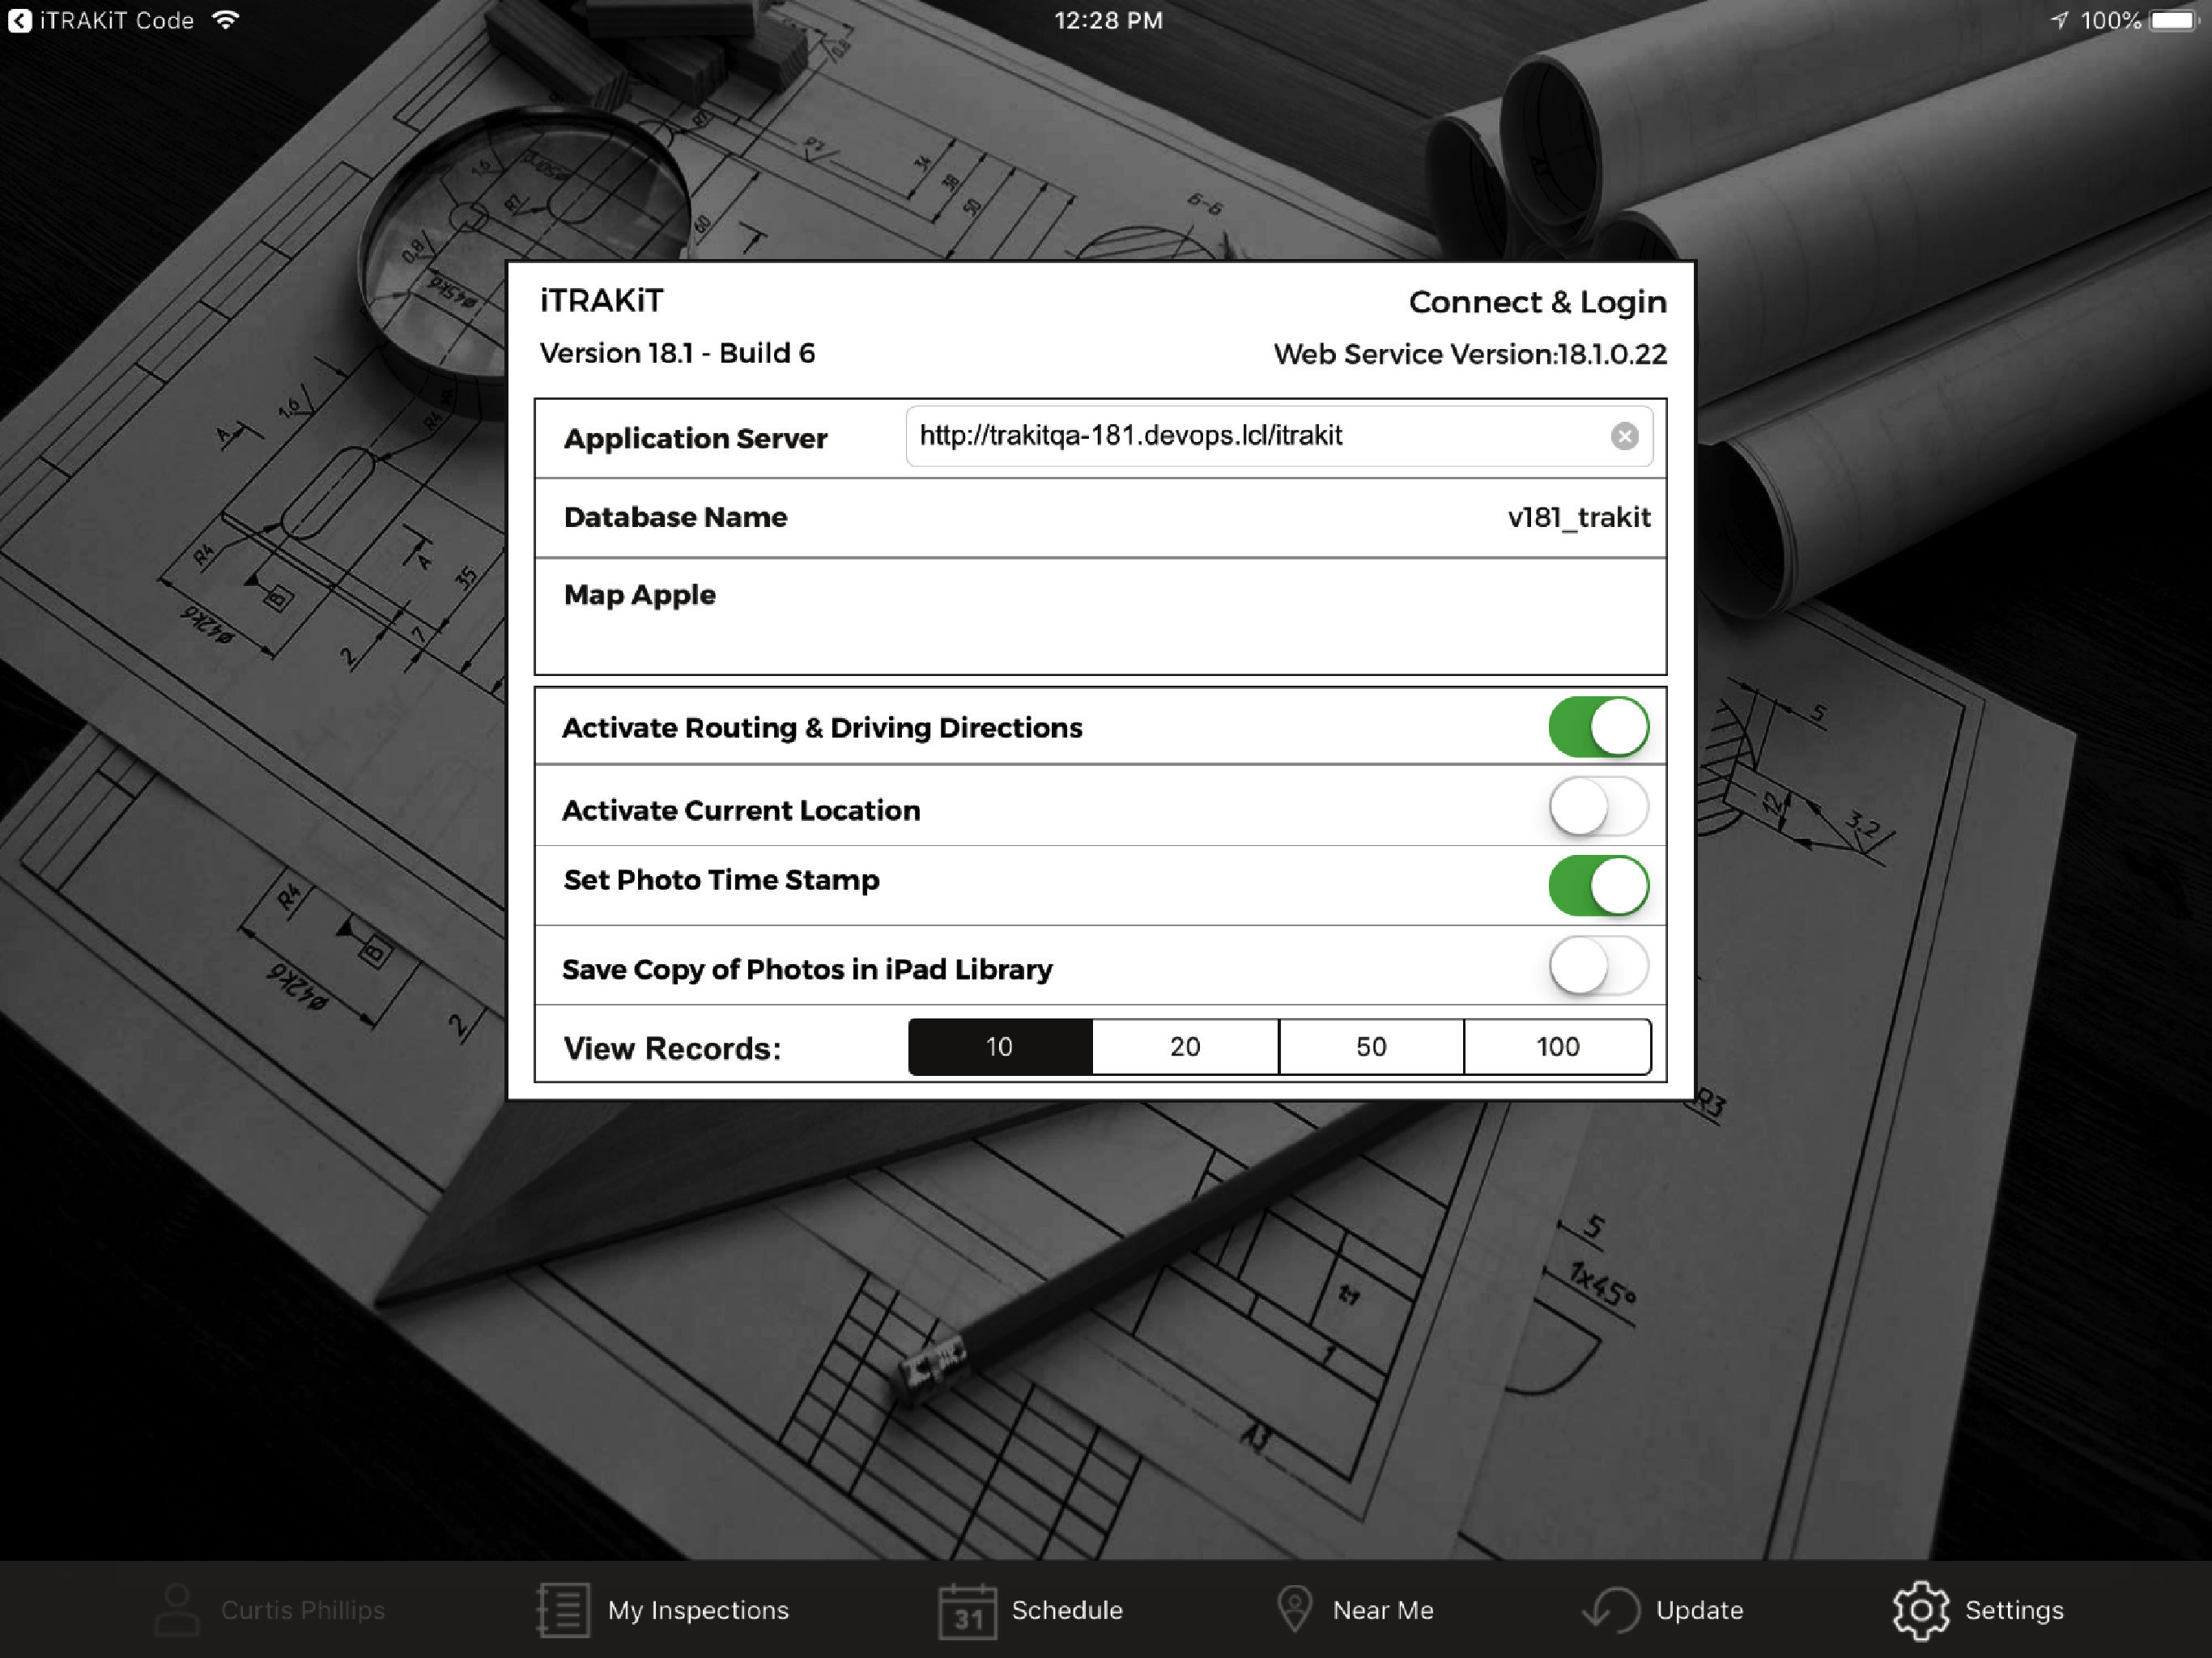This screenshot has width=2212, height=1658.
Task: Tap Version 18.1 - Build 6 text
Action: (677, 353)
